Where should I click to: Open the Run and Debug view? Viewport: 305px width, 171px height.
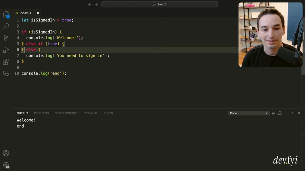[x=6, y=50]
